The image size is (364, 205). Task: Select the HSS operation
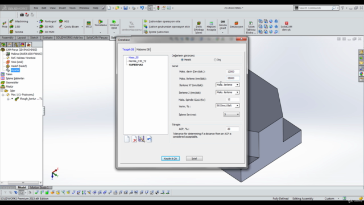pos(64,22)
